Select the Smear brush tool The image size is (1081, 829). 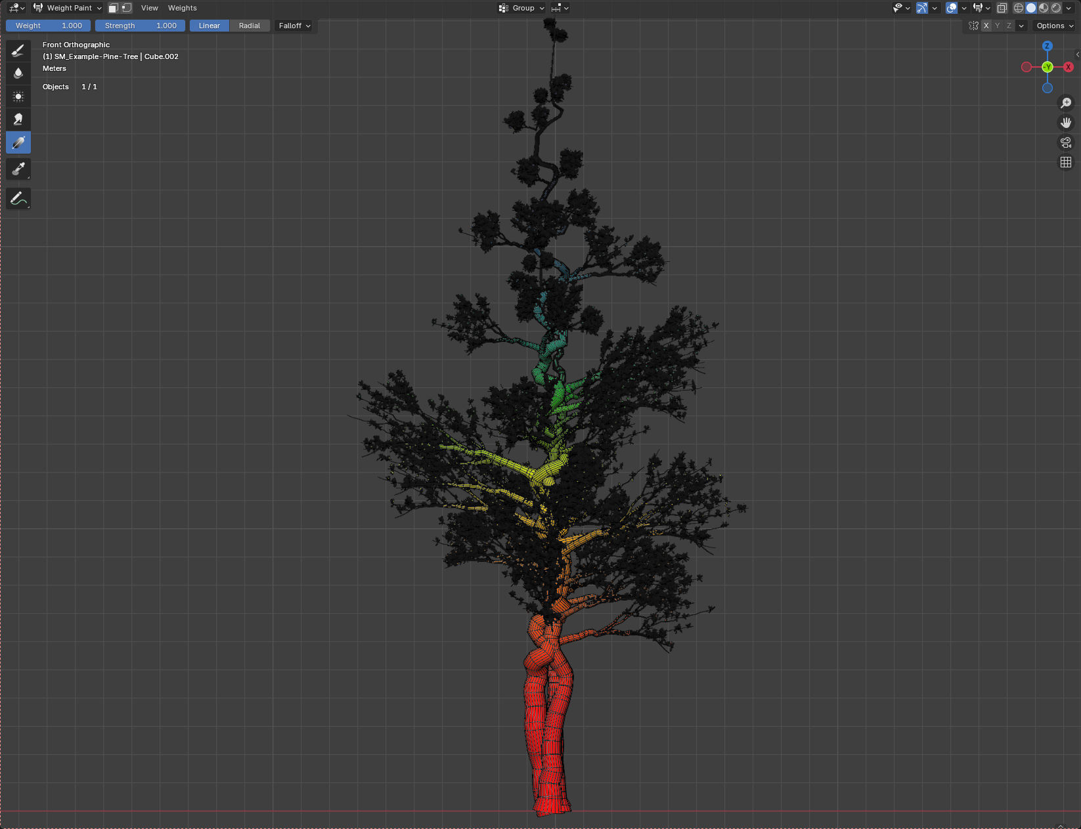click(x=18, y=119)
